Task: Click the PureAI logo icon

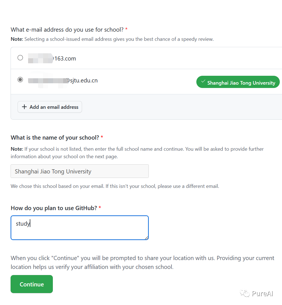Action: click(x=244, y=293)
